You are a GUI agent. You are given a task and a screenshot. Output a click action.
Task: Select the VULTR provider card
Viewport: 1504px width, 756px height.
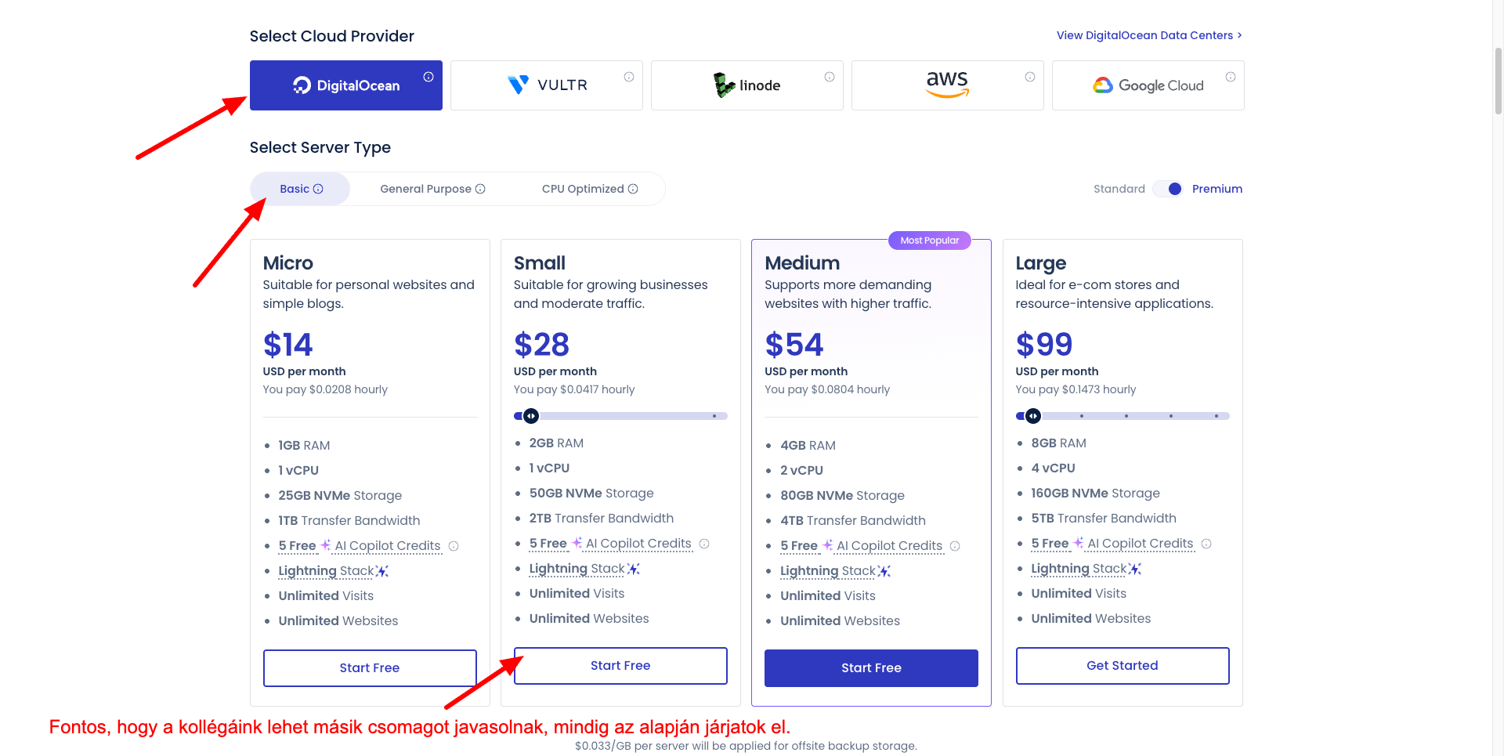point(546,85)
